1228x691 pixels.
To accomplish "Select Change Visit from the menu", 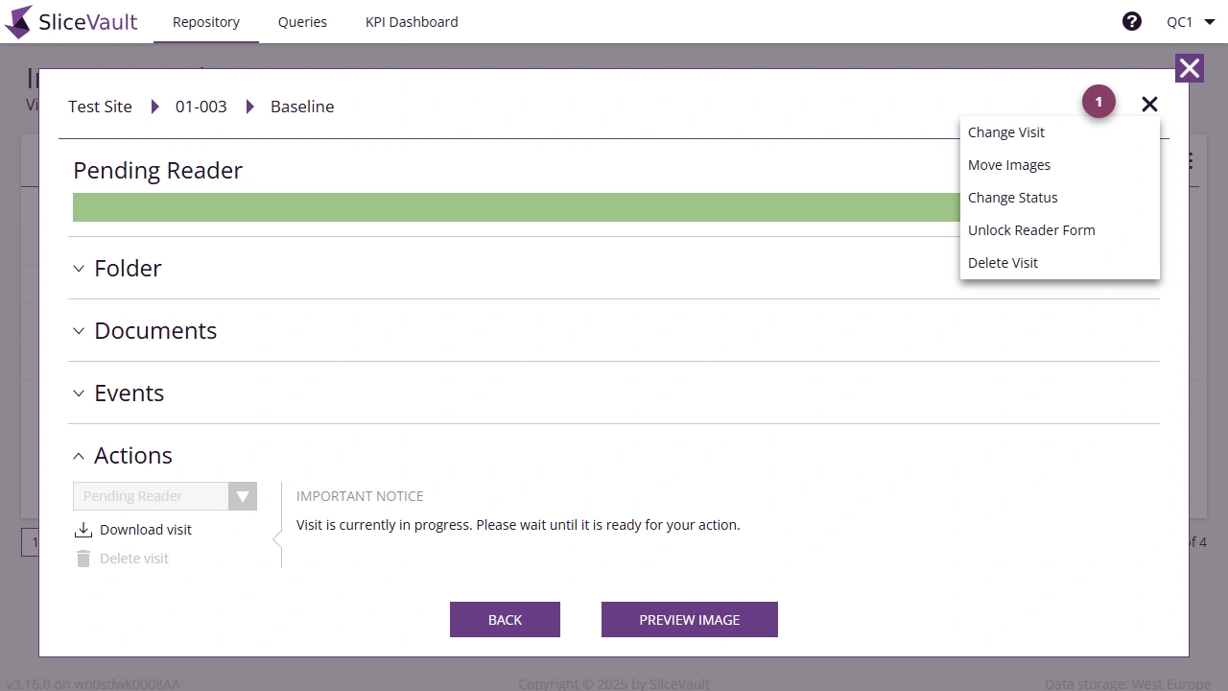I will click(x=1005, y=131).
